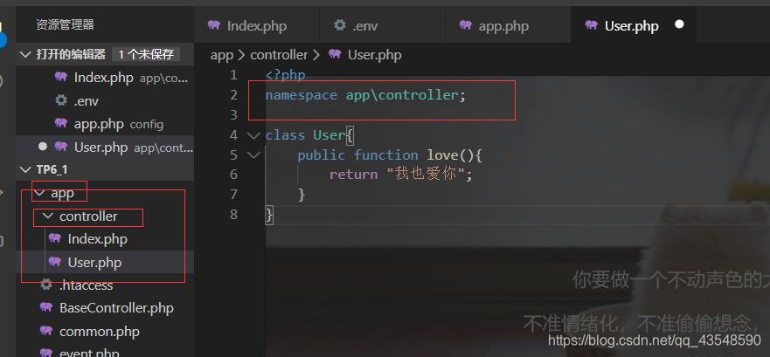
Task: Open Index.php under controller folder
Action: coord(105,239)
